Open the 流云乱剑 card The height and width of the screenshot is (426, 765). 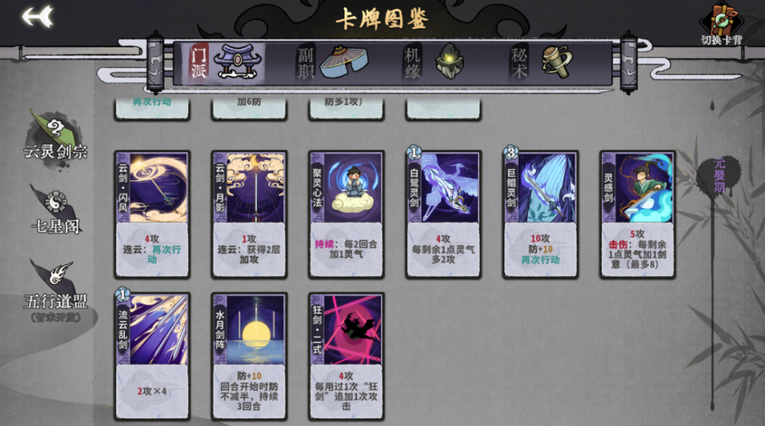[x=152, y=356]
